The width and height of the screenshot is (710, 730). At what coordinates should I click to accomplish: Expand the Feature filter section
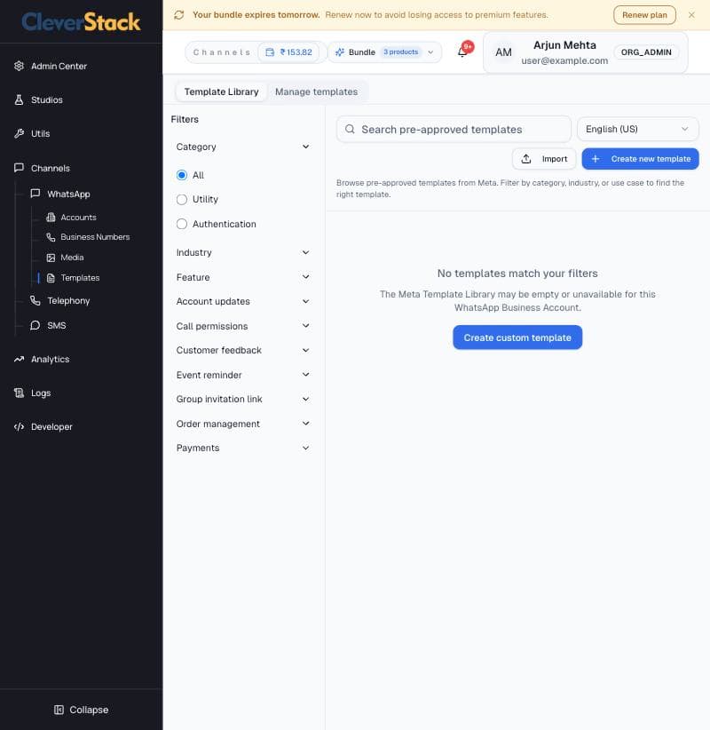click(x=242, y=277)
